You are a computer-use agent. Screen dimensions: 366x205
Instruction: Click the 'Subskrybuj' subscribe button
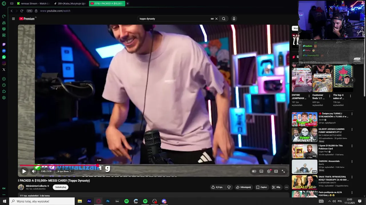click(61, 187)
